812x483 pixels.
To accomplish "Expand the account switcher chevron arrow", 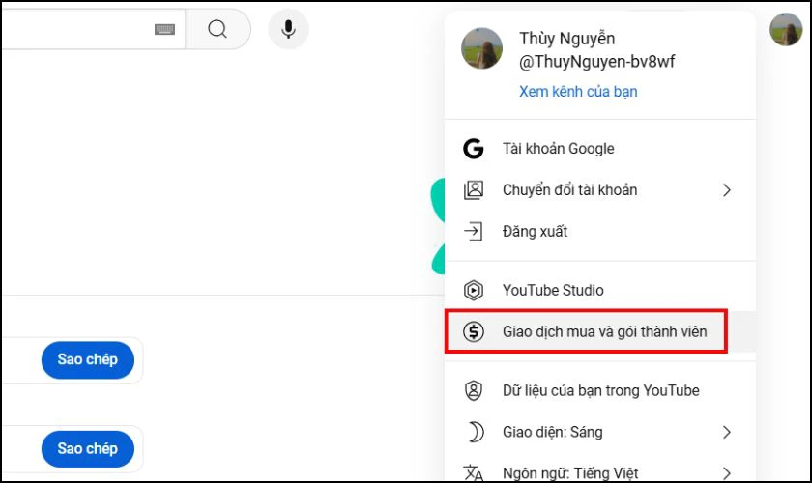I will 727,190.
